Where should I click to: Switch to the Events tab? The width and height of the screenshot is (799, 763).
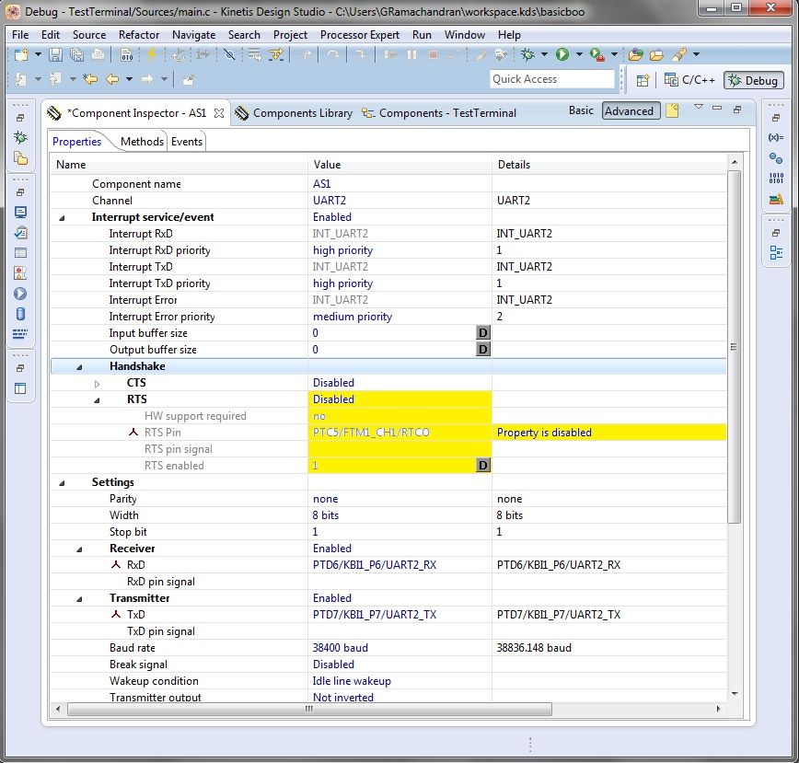coord(187,142)
